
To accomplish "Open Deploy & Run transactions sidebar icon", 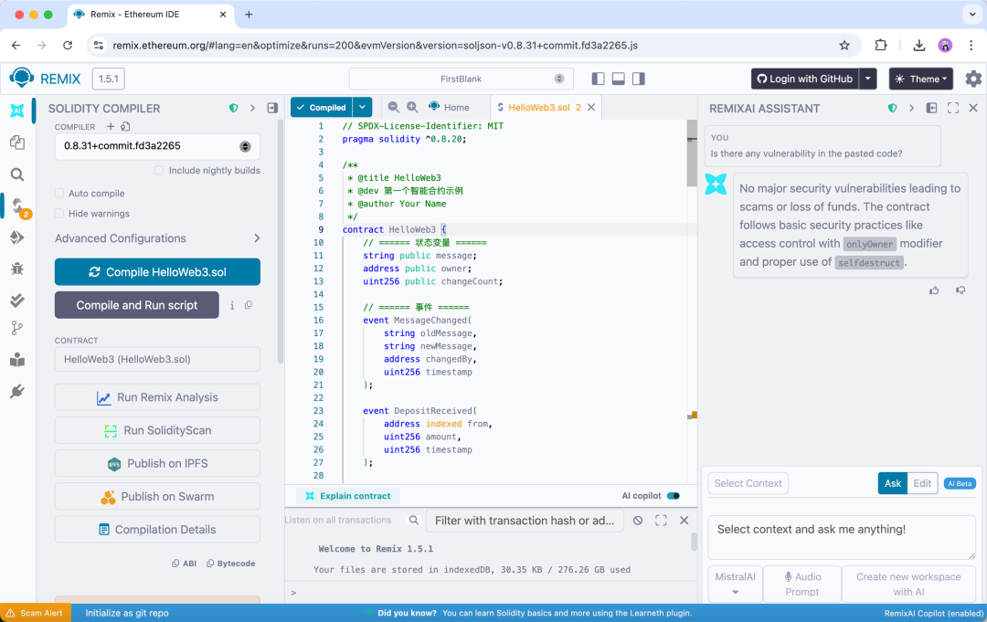I will click(17, 237).
